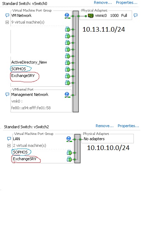Click the LAN port group globe icon

click(69, 139)
